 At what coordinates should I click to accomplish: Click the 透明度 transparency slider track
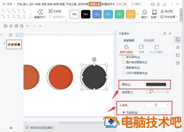(158, 92)
